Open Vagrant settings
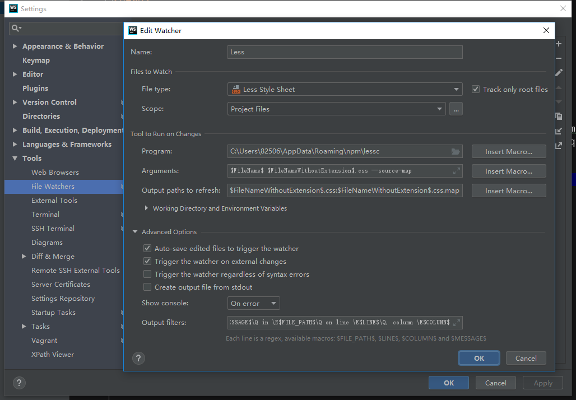Image resolution: width=576 pixels, height=400 pixels. pos(44,341)
